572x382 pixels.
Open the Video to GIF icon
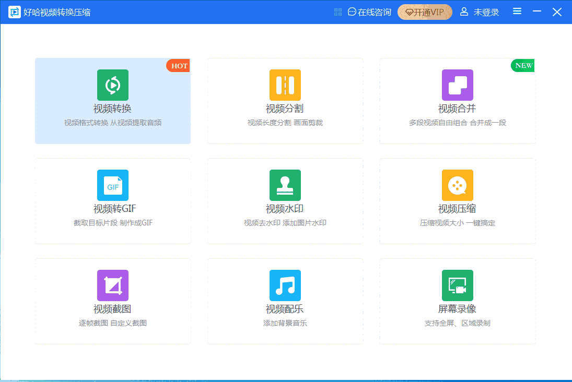coord(112,185)
